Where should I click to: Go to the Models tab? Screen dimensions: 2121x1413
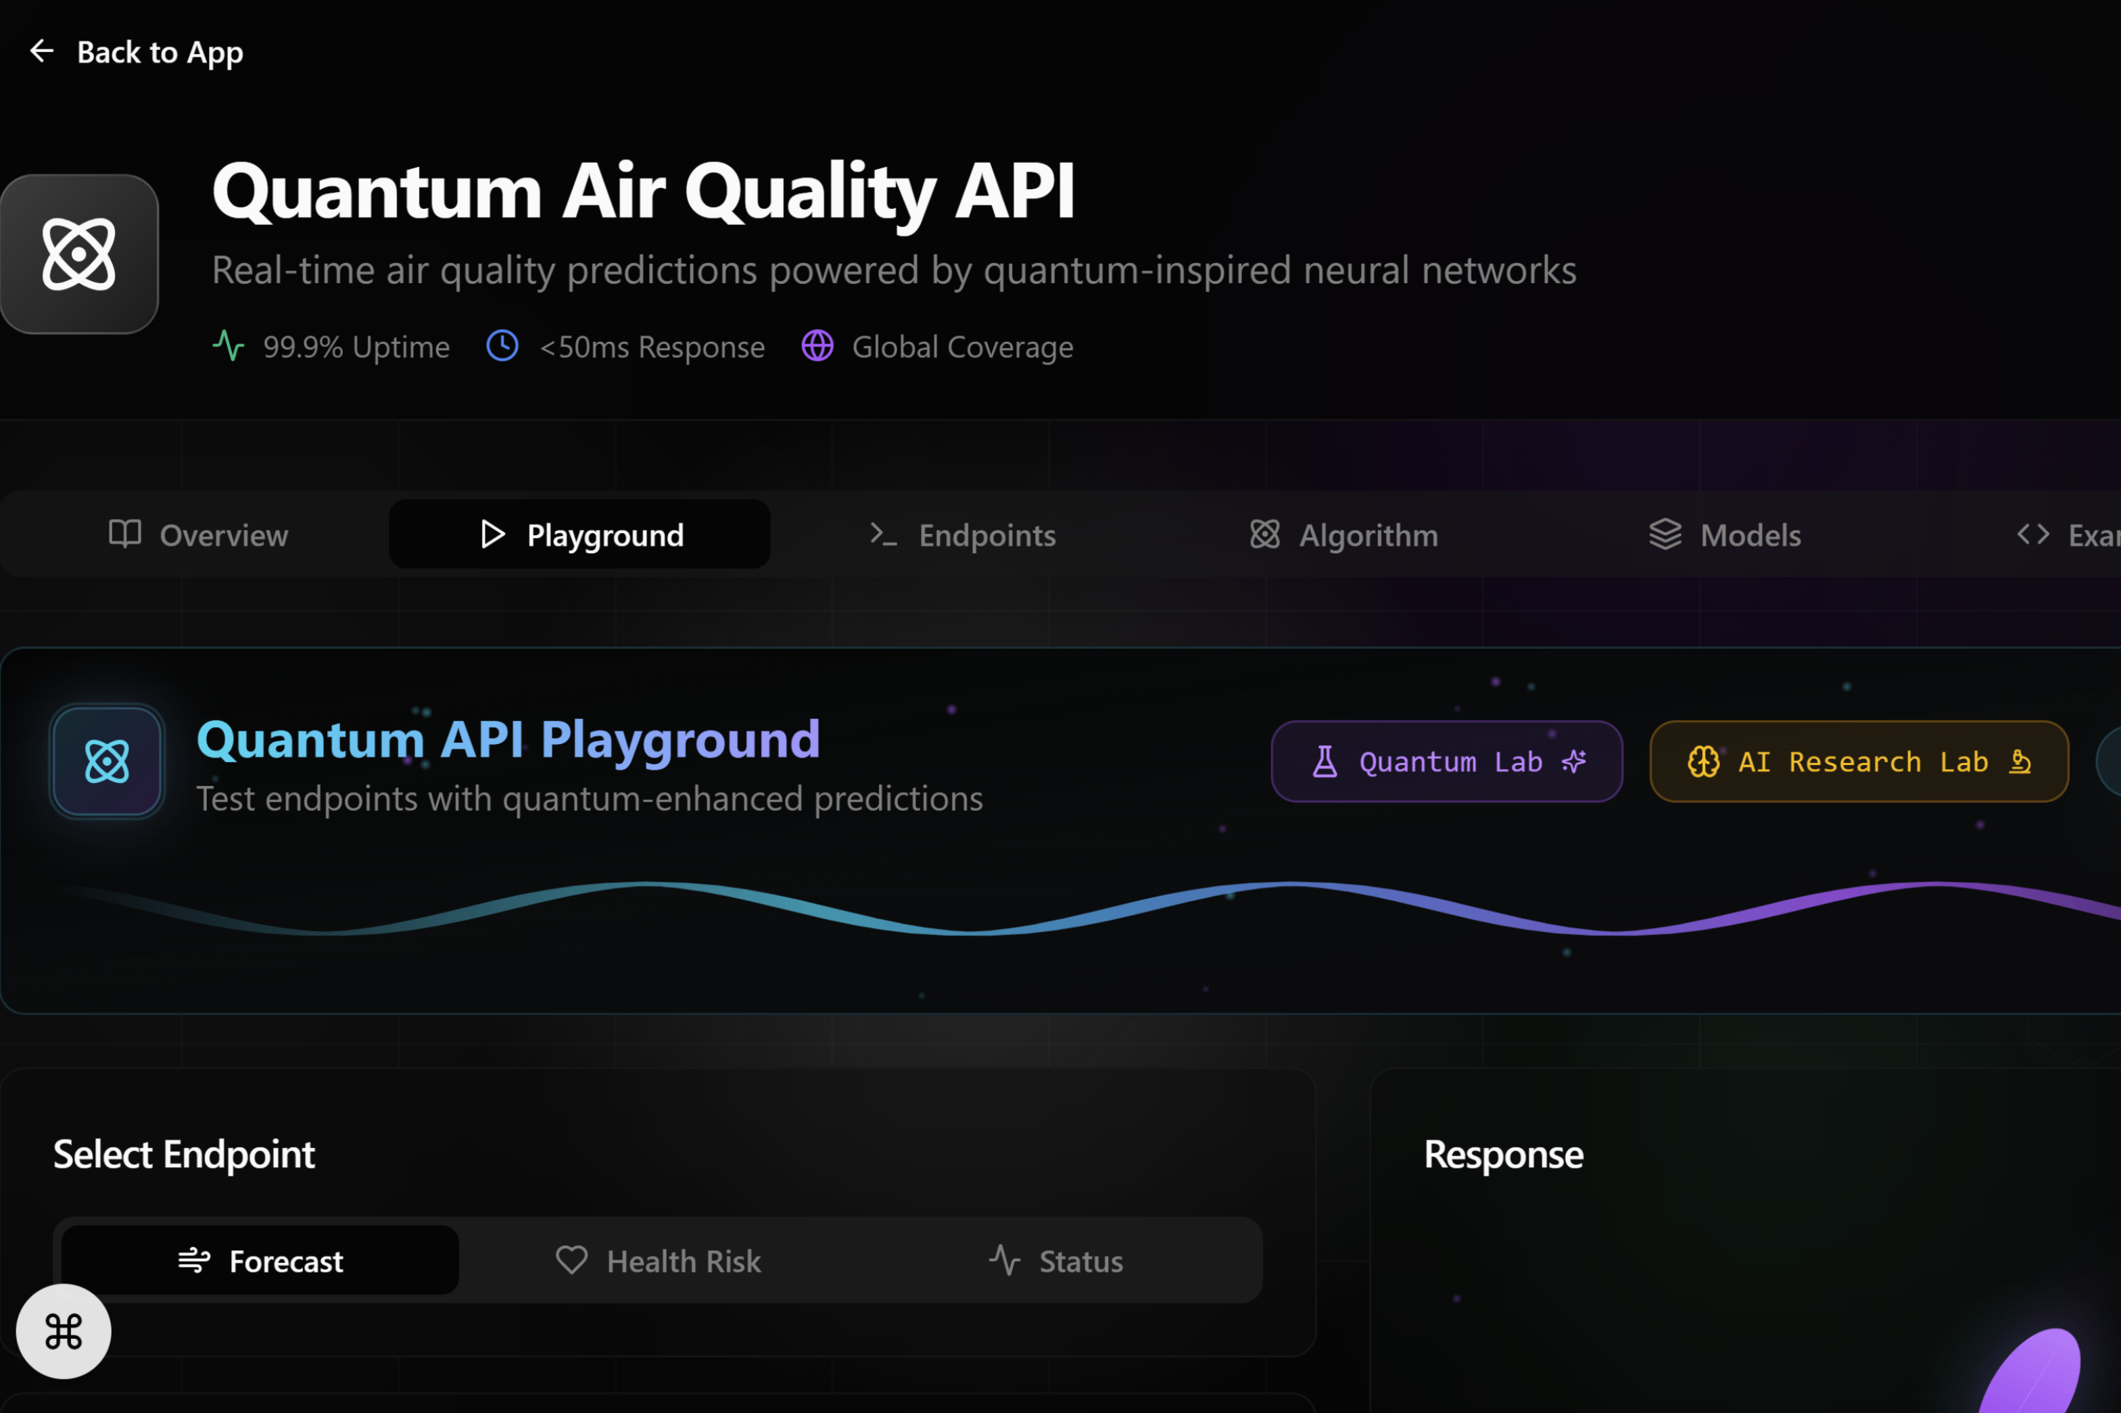pos(1725,535)
